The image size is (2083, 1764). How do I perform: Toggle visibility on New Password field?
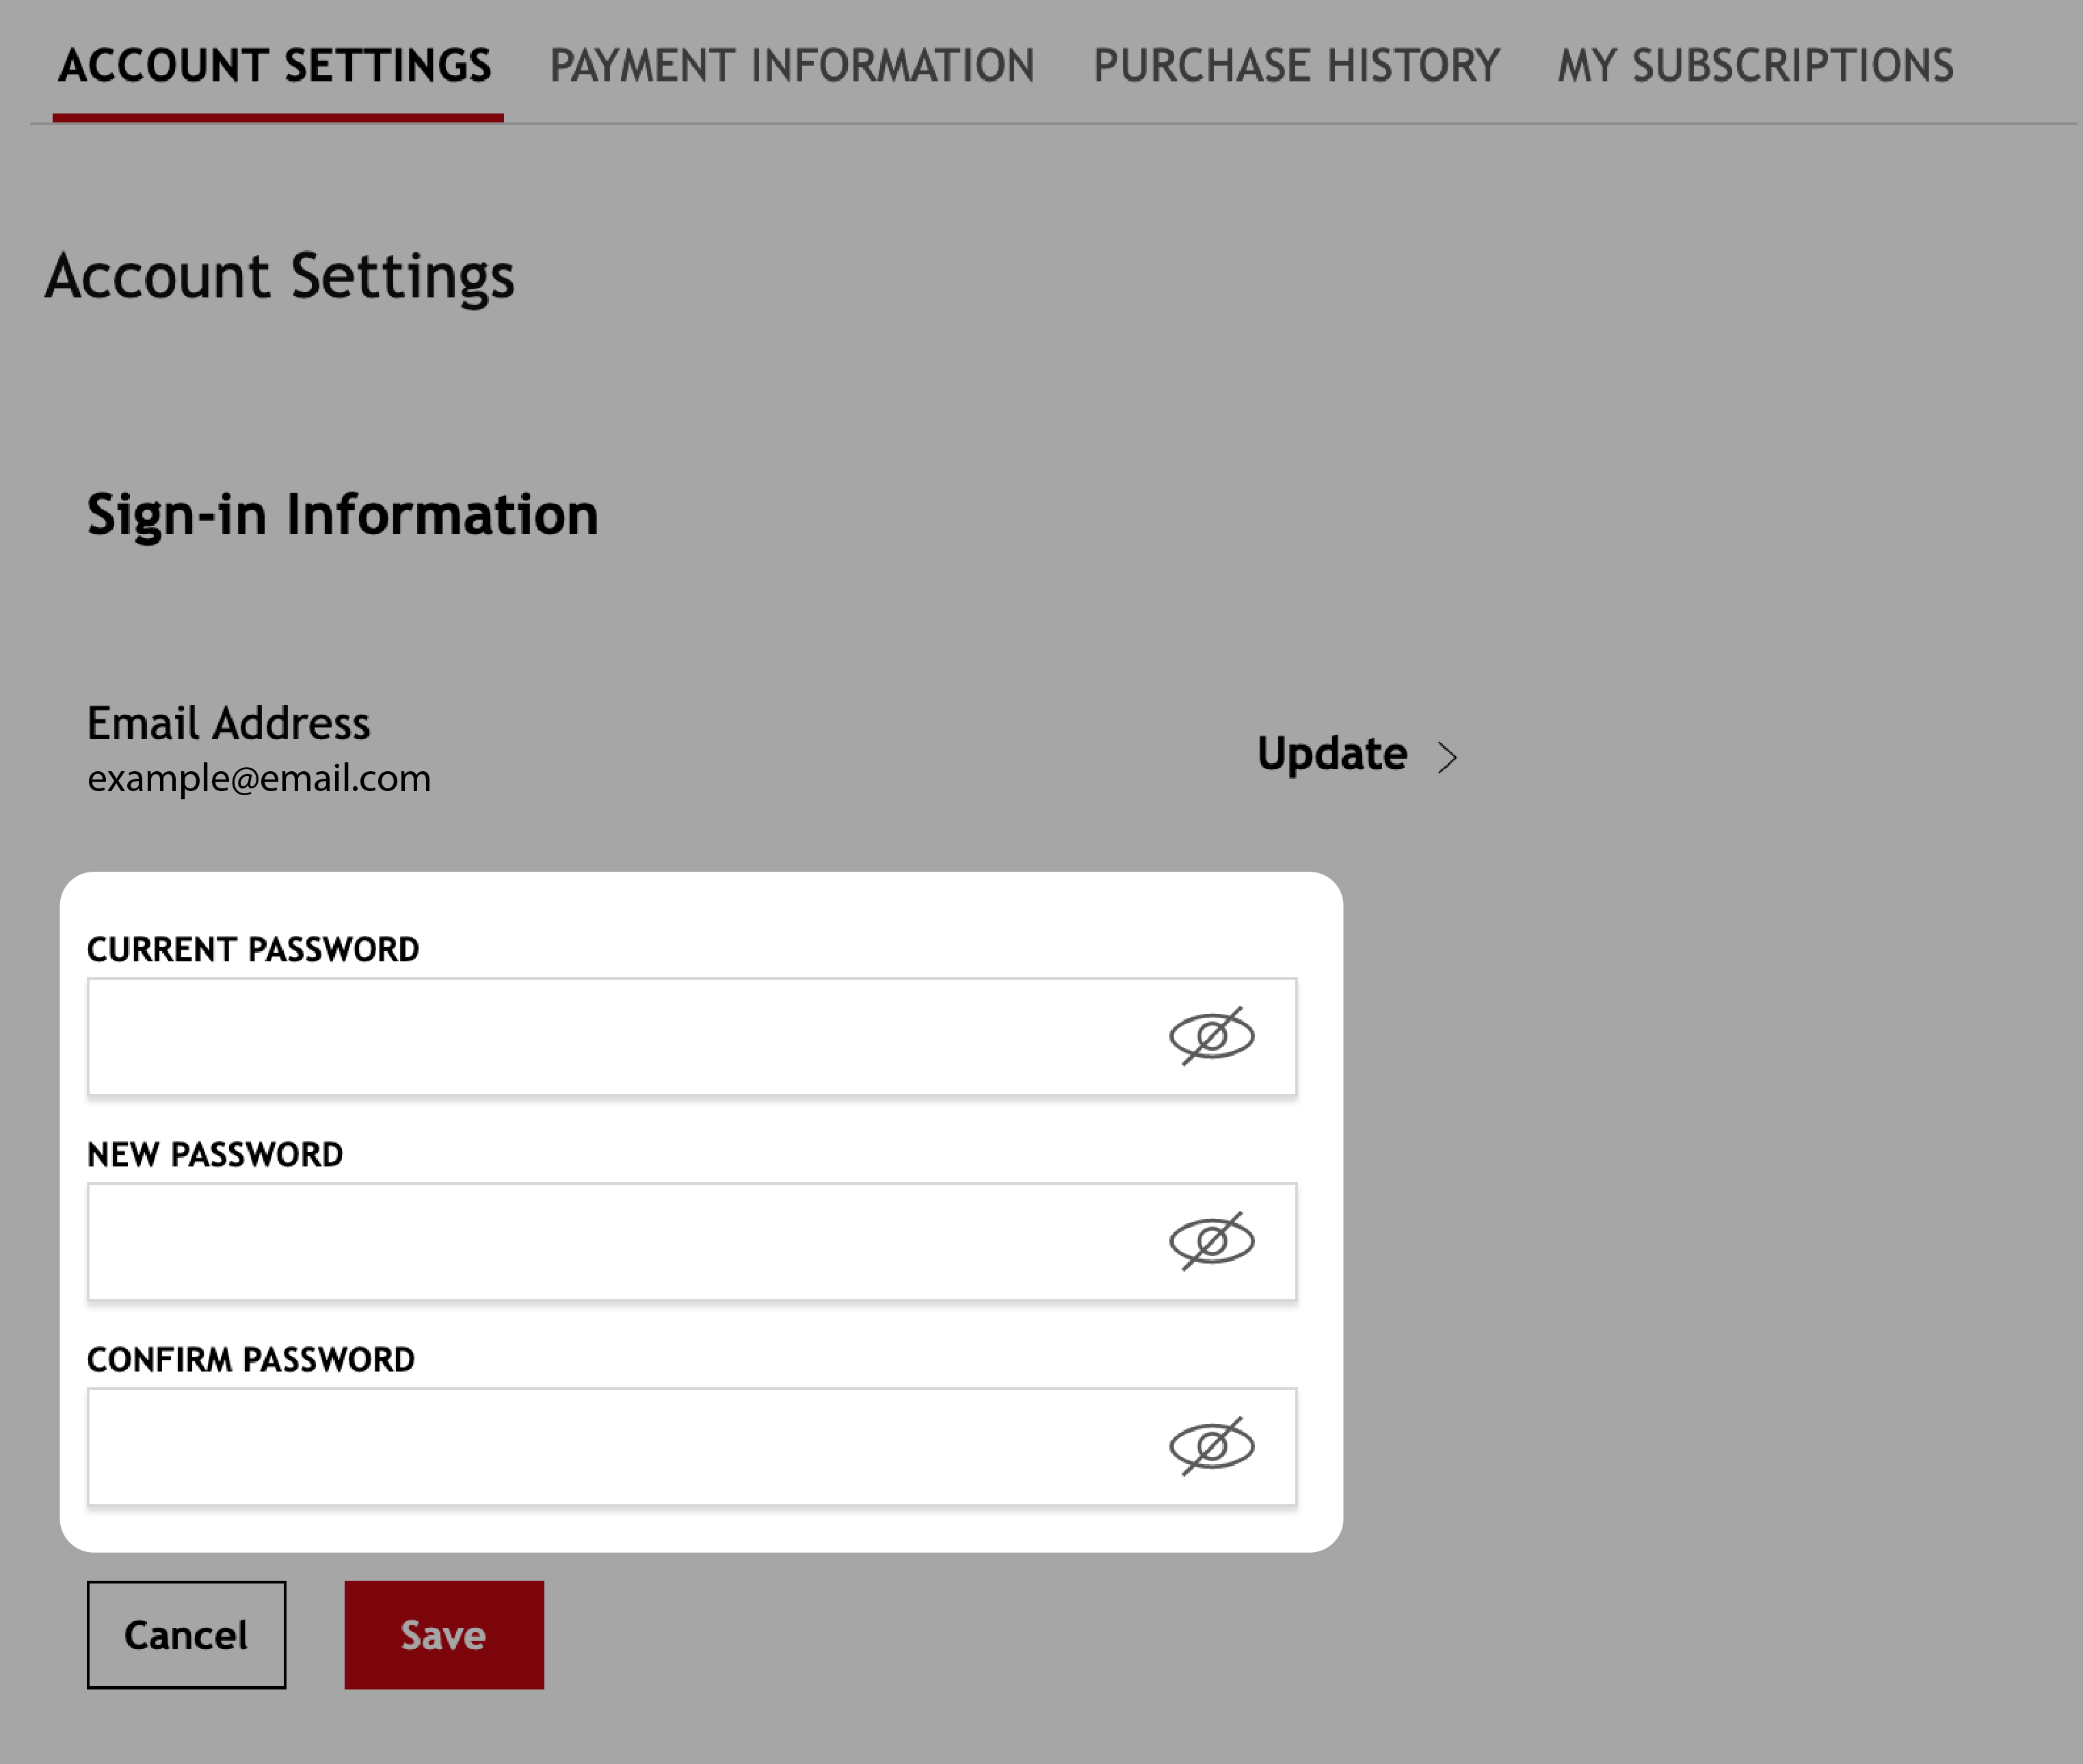coord(1213,1241)
